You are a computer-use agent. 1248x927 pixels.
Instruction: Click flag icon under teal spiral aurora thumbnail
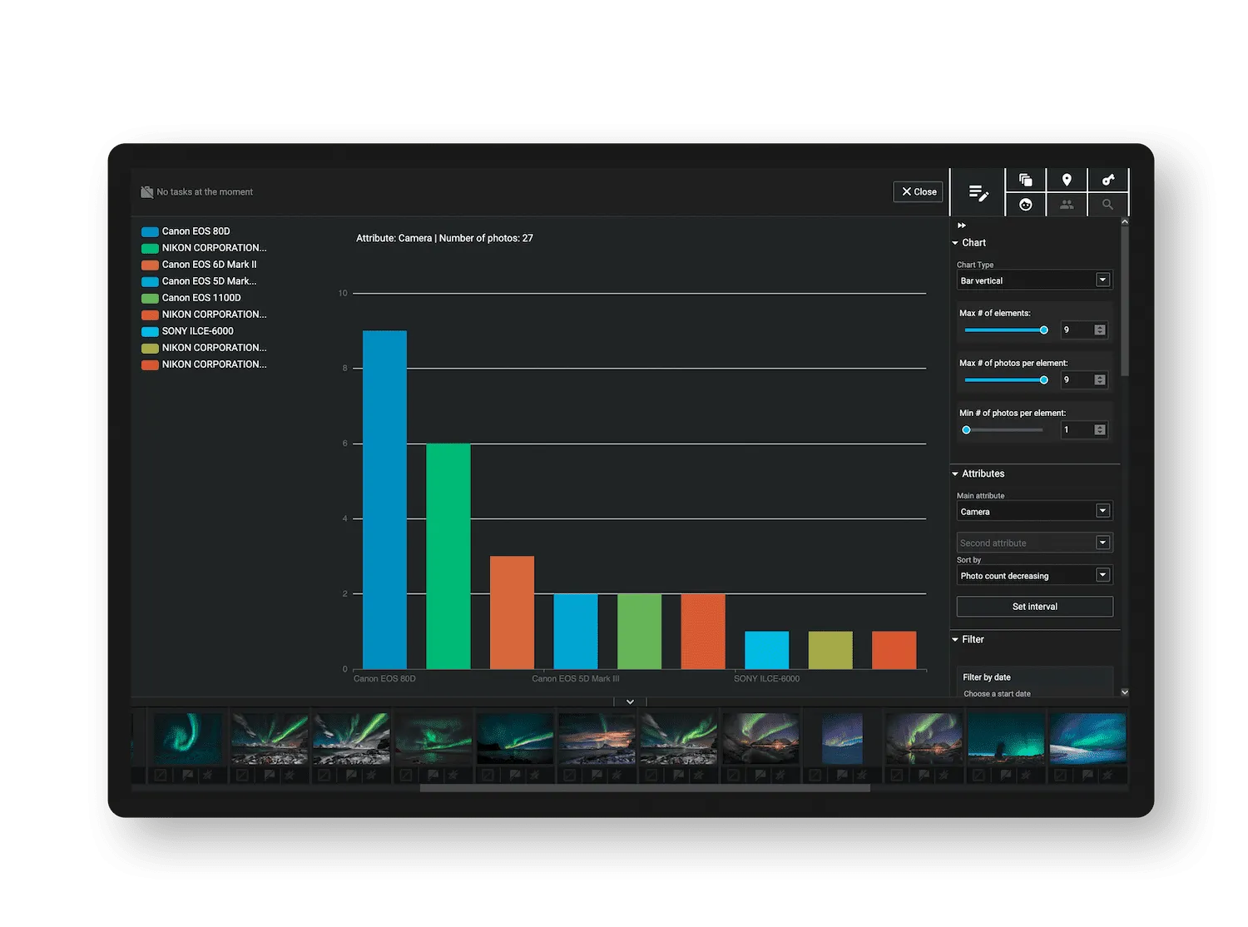tap(188, 775)
